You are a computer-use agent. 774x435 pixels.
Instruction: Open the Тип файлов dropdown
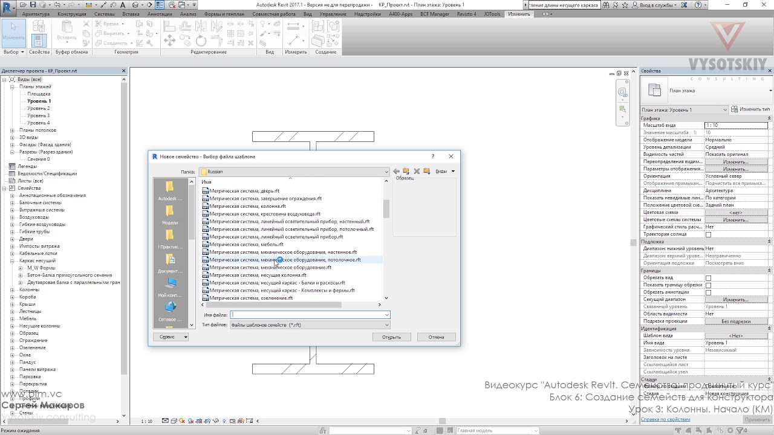(x=310, y=325)
